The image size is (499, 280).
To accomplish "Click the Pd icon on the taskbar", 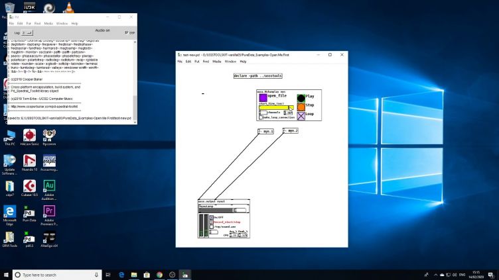I will click(185, 275).
